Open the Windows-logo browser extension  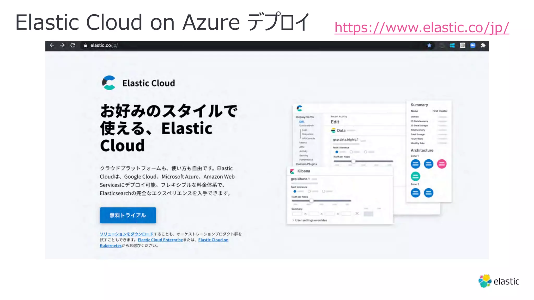click(452, 45)
